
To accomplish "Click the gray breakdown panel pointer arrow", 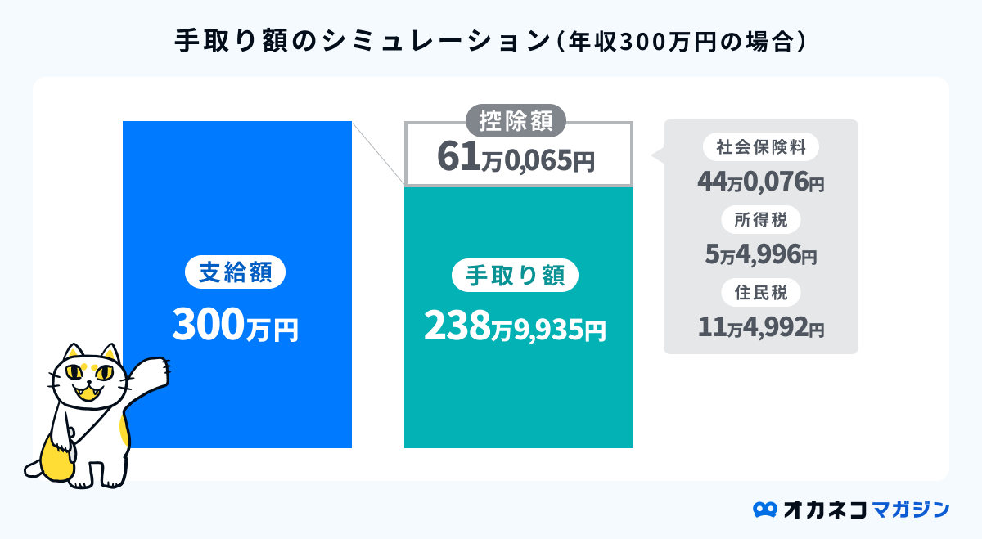I will click(656, 155).
